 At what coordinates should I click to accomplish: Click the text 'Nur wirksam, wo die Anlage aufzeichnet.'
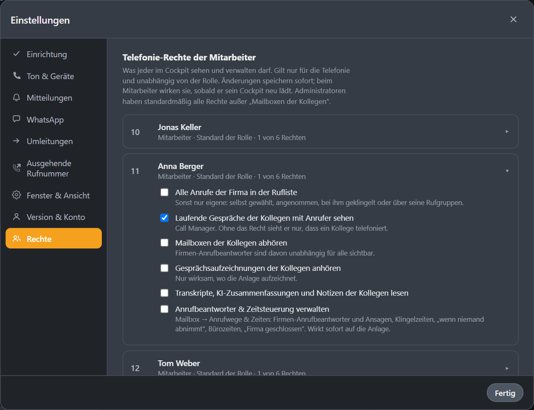[236, 278]
